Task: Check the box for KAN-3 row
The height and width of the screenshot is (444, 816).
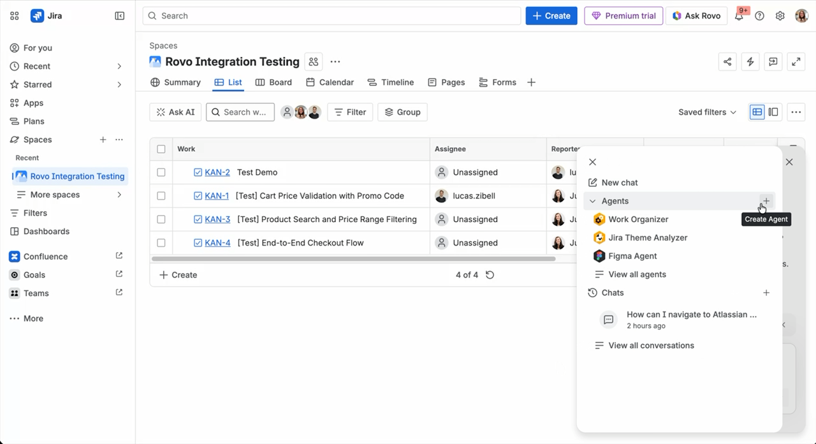Action: 161,219
